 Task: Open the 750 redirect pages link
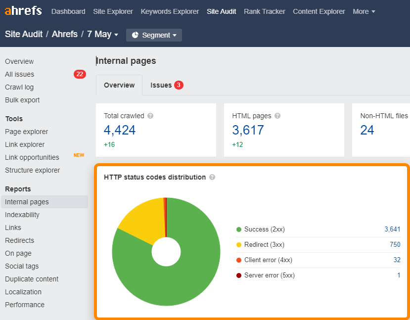click(x=395, y=245)
